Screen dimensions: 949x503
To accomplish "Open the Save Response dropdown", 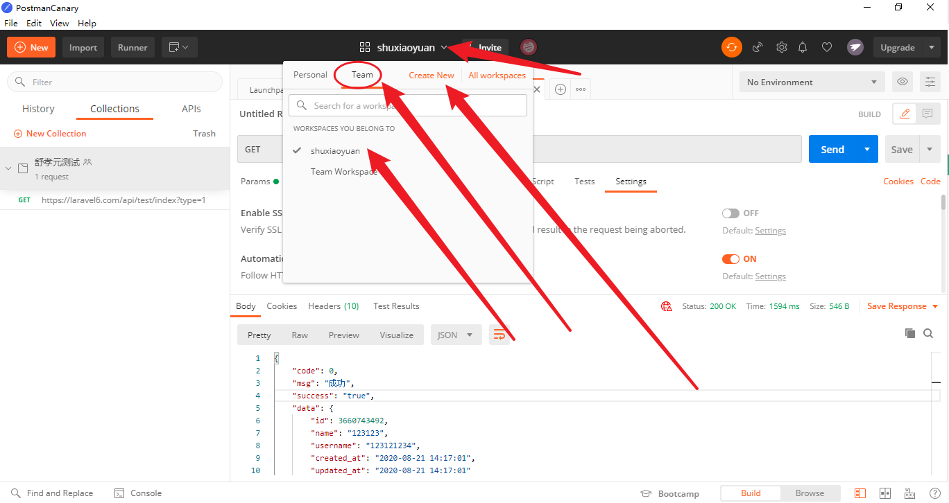I will pos(903,306).
